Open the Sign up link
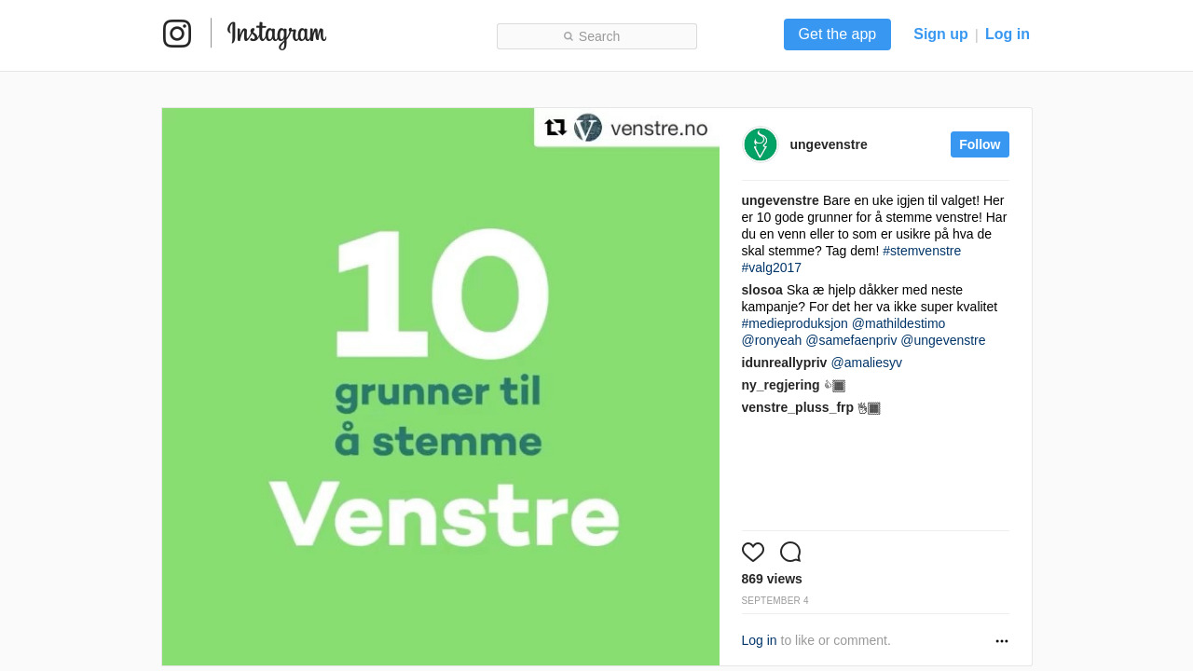This screenshot has height=671, width=1193. (x=940, y=34)
